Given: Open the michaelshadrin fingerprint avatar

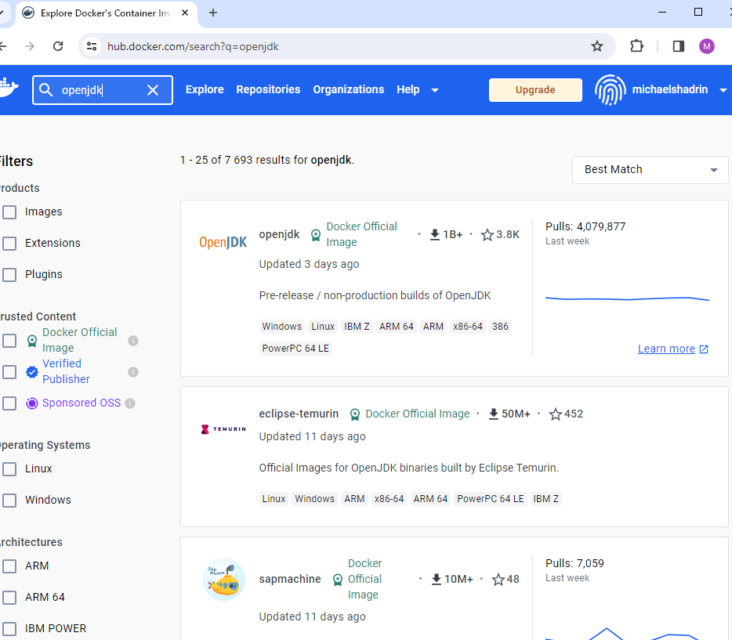Looking at the screenshot, I should click(610, 89).
